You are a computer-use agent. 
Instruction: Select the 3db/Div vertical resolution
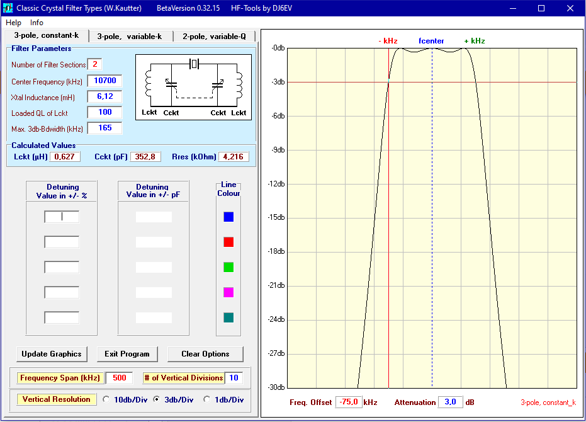click(157, 399)
